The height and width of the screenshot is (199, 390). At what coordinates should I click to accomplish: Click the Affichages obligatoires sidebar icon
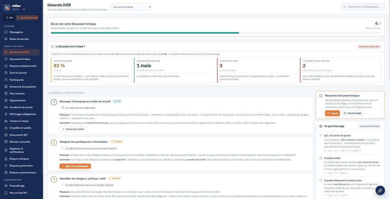point(6,114)
